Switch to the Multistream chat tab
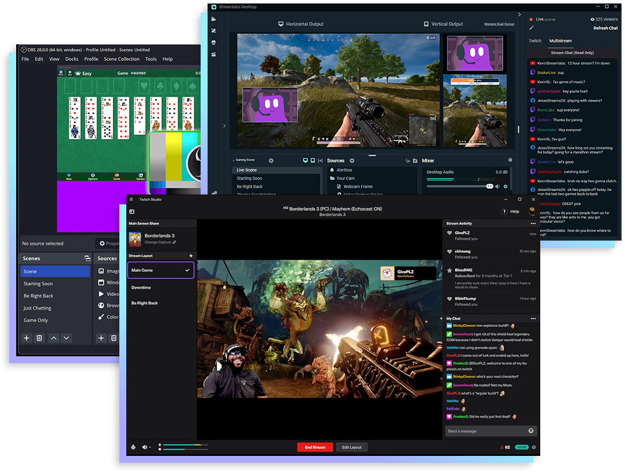This screenshot has width=625, height=472. [560, 41]
